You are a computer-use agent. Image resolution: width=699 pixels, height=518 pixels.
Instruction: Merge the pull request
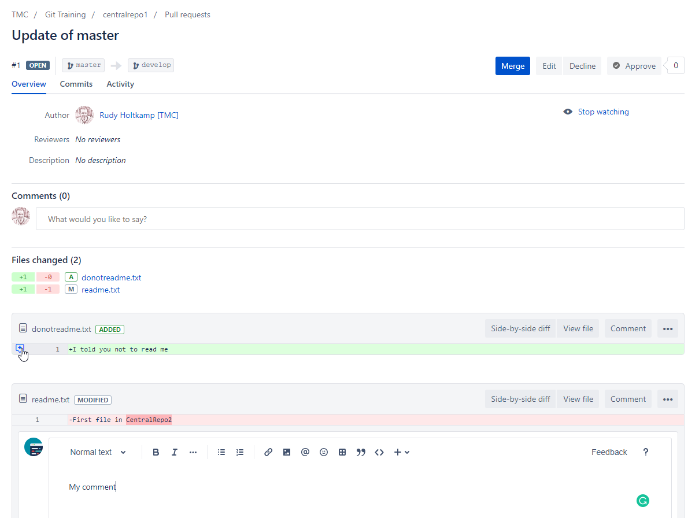[512, 65]
